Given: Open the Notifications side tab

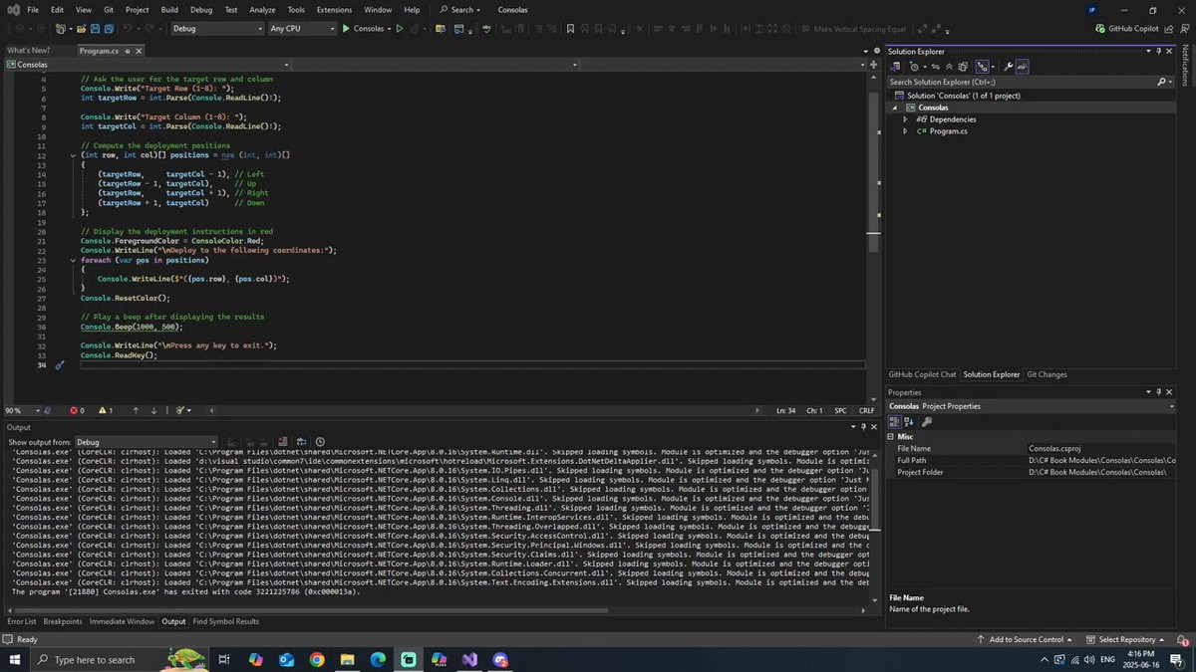Looking at the screenshot, I should 1186,68.
